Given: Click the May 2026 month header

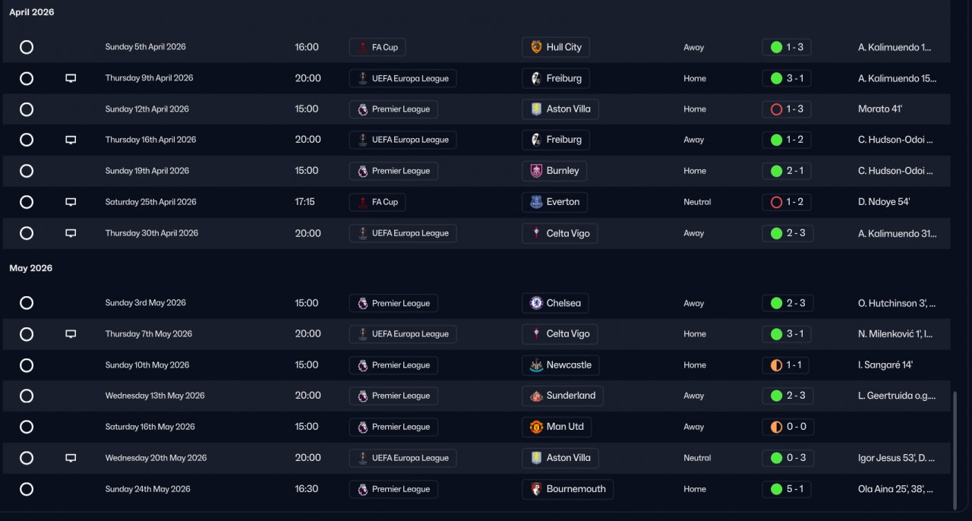Looking at the screenshot, I should click(x=31, y=268).
